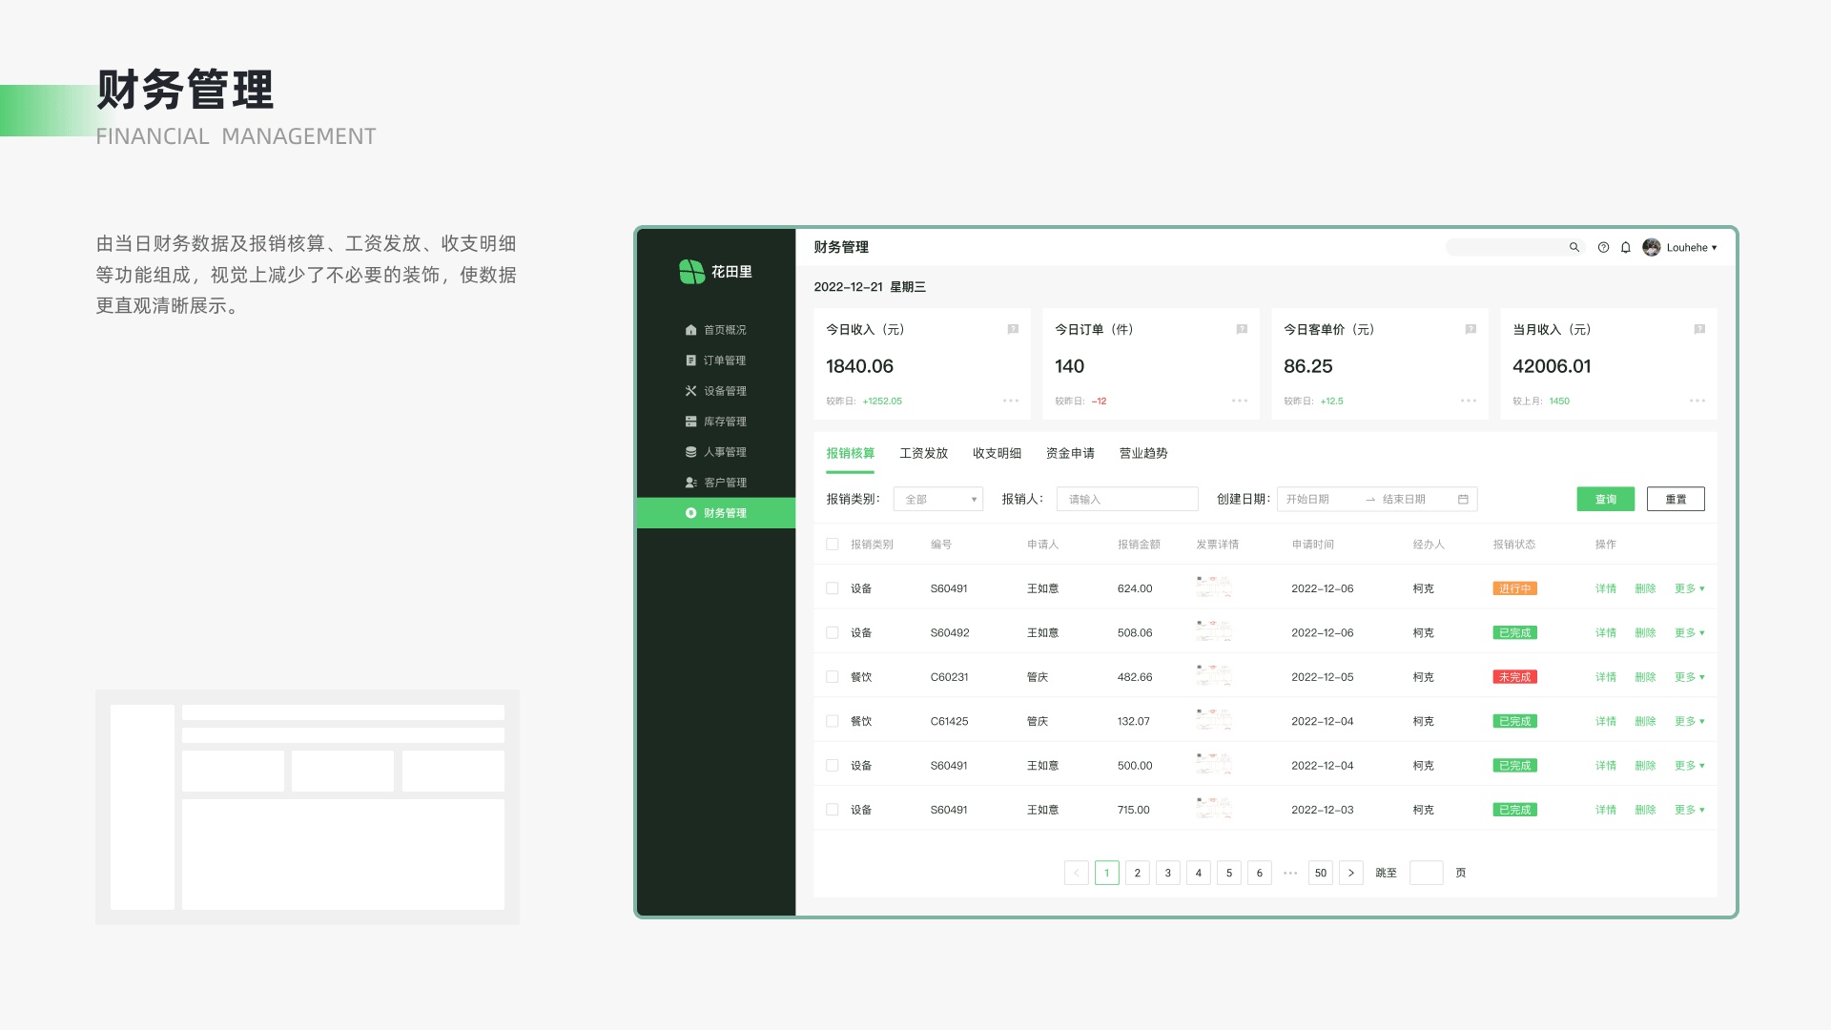Check the row checkbox for S60492
This screenshot has width=1831, height=1030.
click(833, 633)
